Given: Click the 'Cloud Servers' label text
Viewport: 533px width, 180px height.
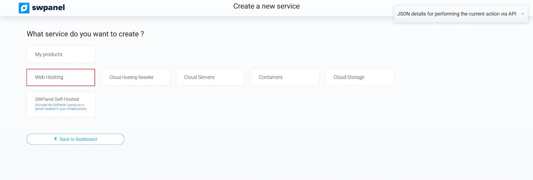Looking at the screenshot, I should tap(199, 77).
